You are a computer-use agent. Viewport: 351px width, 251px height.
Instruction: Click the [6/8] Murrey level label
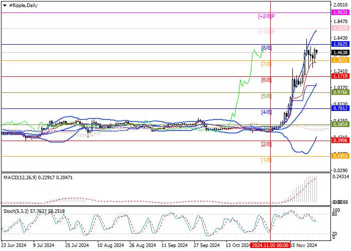266,80
